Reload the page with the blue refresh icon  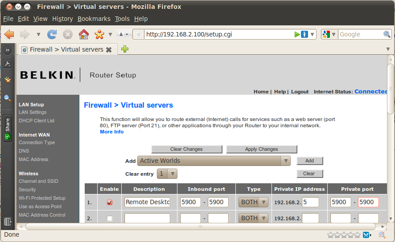52,34
